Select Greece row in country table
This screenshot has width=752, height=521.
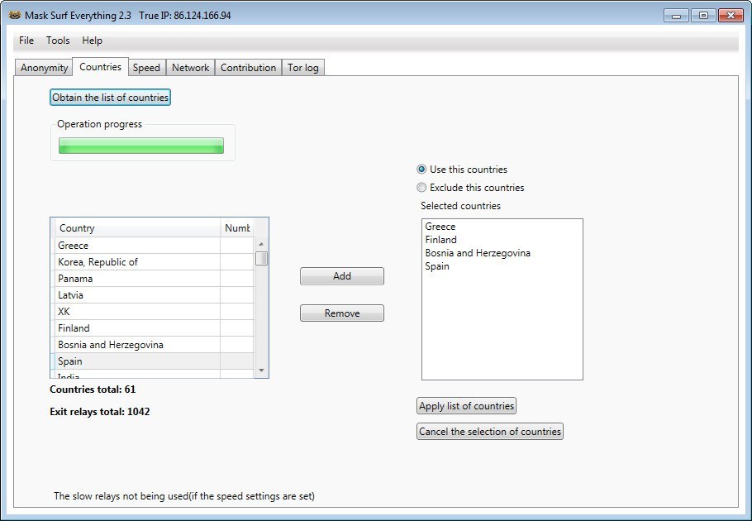point(154,245)
